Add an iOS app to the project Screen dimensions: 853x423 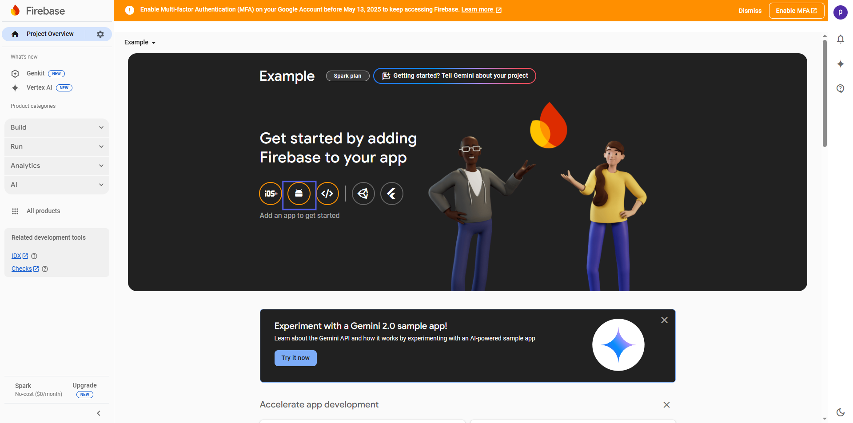[271, 194]
